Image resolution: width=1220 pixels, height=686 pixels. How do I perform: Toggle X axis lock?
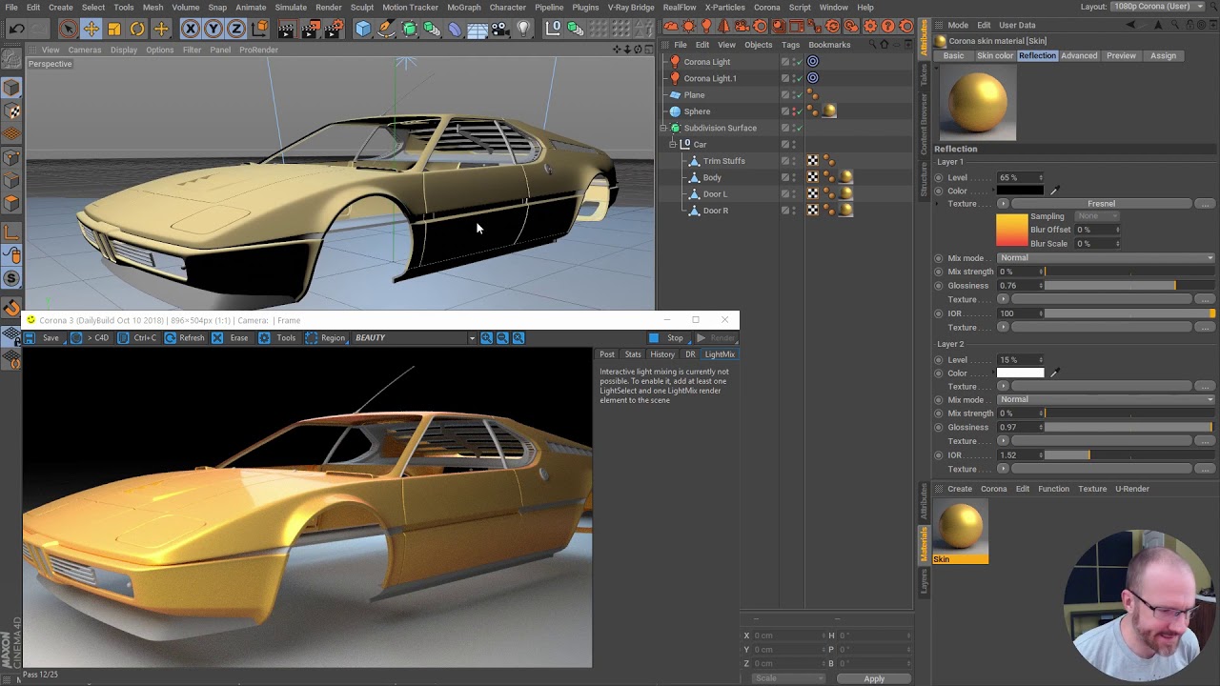(191, 29)
